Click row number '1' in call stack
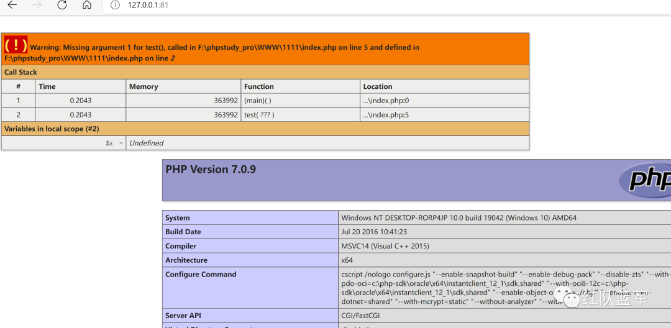Screen dimensions: 671x328 pyautogui.click(x=19, y=101)
